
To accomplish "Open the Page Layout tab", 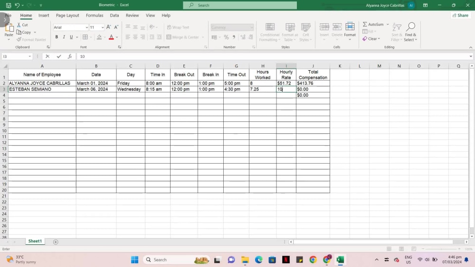I will (67, 16).
